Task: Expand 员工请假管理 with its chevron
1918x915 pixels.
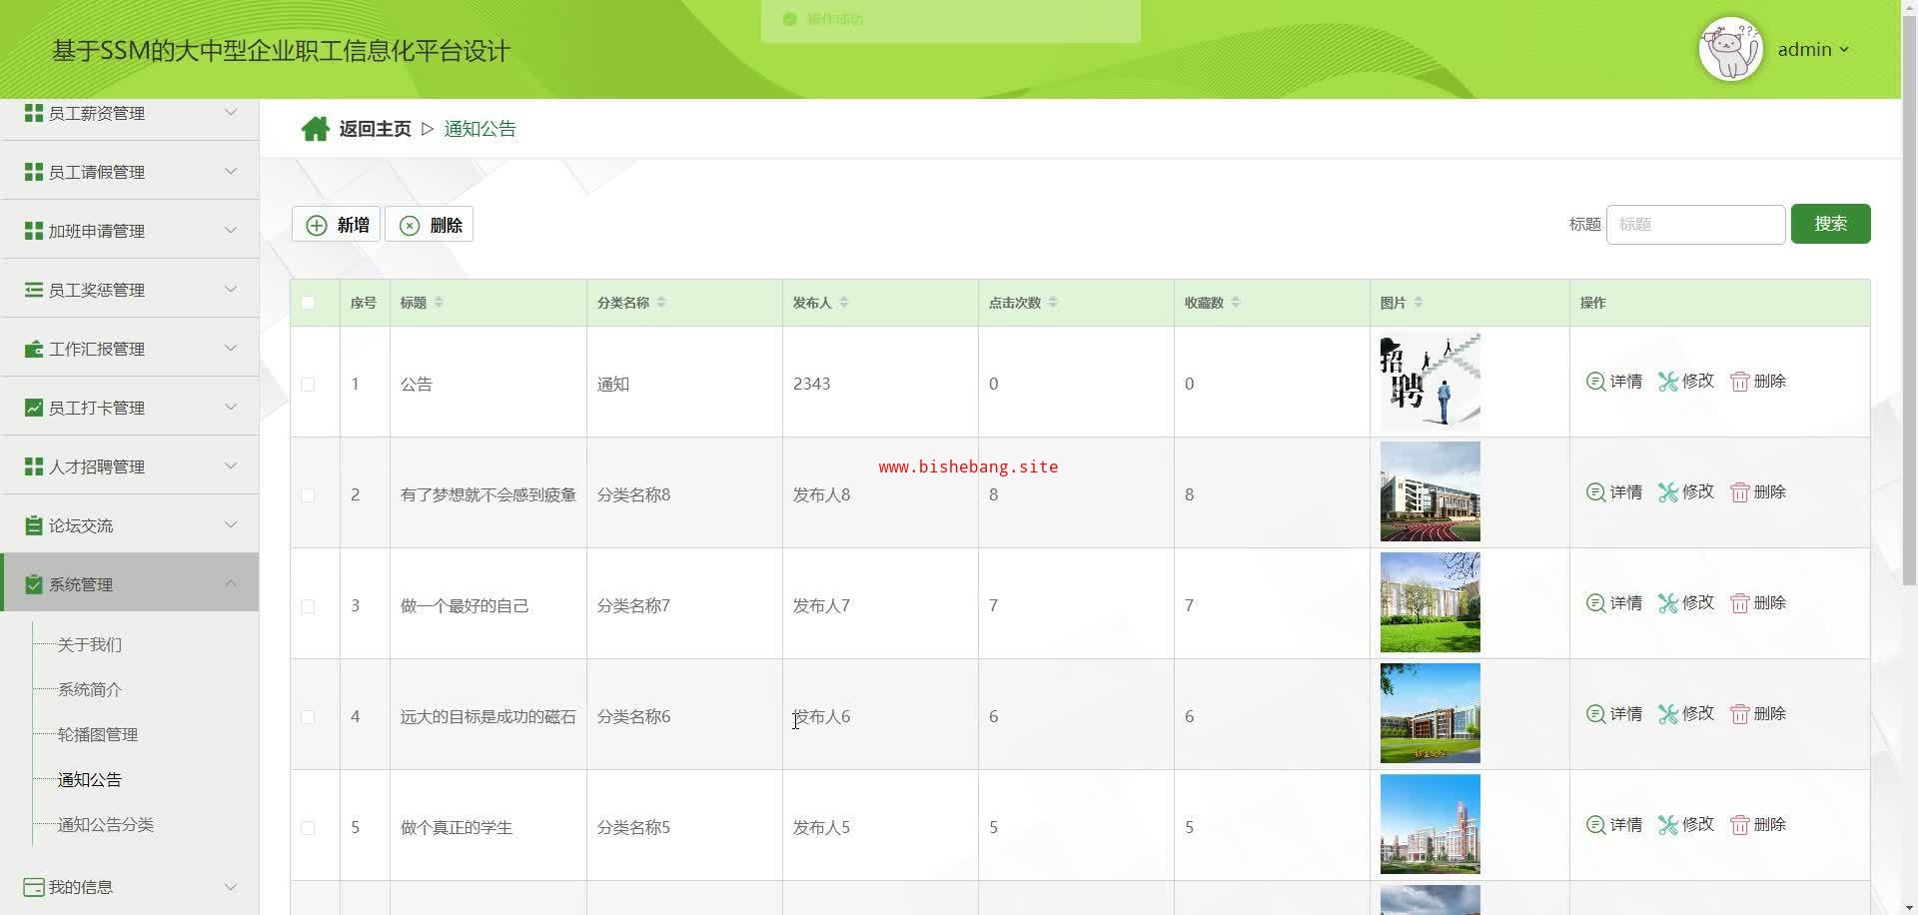Action: (231, 171)
